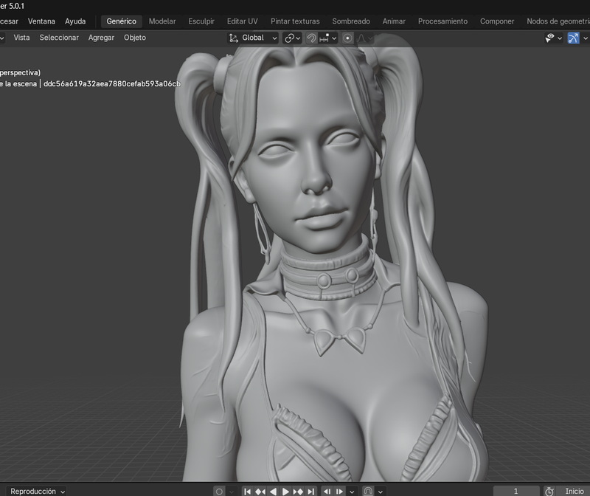Open the proportional editing falloff curve
This screenshot has width=590, height=496.
(364, 38)
